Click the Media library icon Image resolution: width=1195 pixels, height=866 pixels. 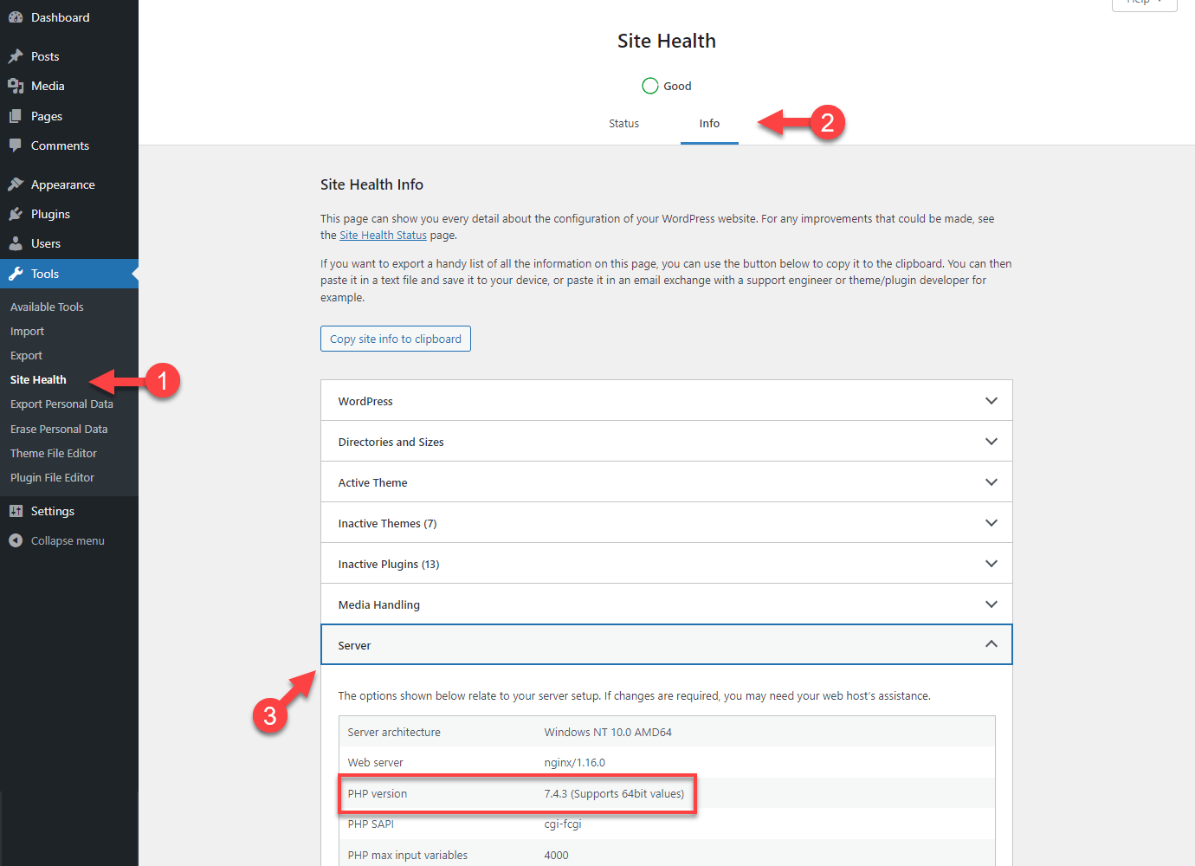click(16, 86)
